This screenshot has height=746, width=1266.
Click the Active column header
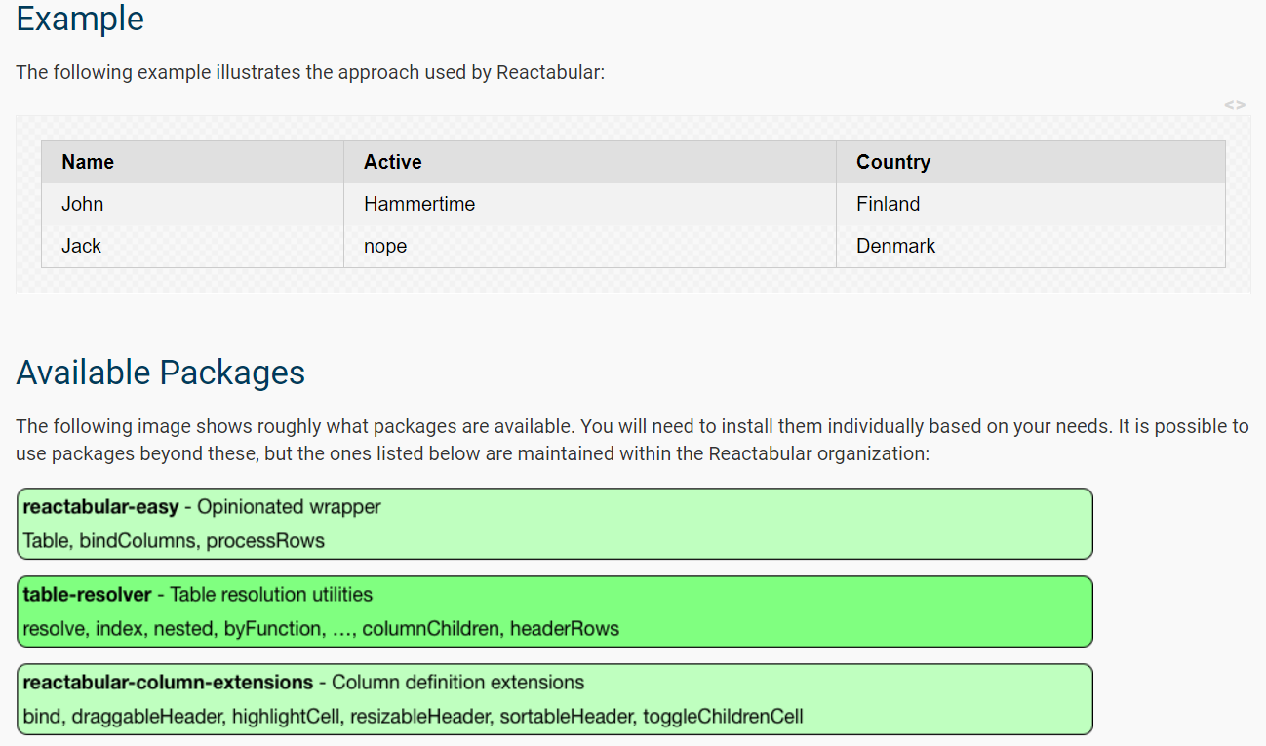pos(590,162)
